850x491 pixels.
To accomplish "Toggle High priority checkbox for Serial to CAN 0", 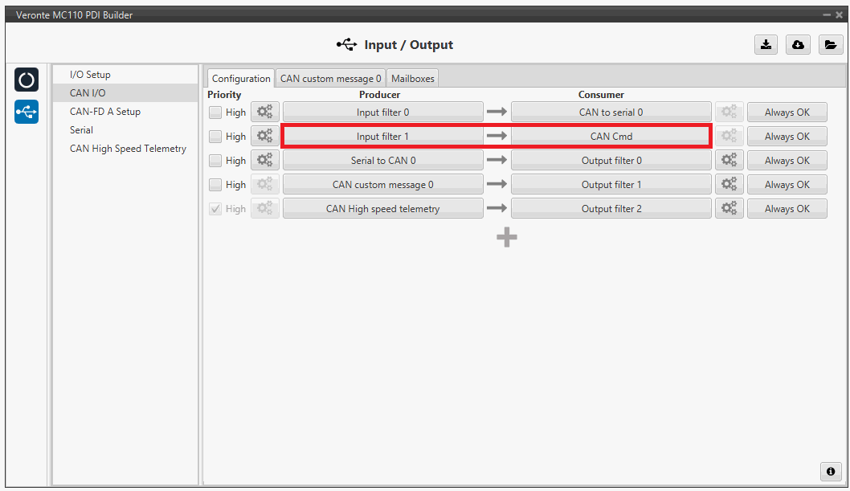I will [x=215, y=161].
